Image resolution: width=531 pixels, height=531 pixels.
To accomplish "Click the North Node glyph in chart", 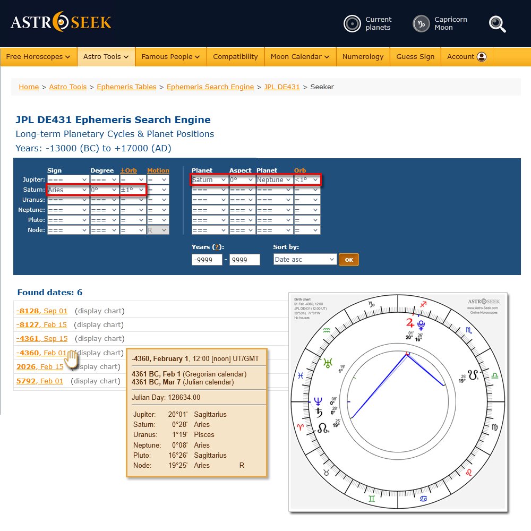I will click(x=323, y=429).
